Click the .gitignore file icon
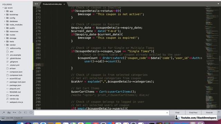Viewport: 221px width, 124px height. (8, 62)
